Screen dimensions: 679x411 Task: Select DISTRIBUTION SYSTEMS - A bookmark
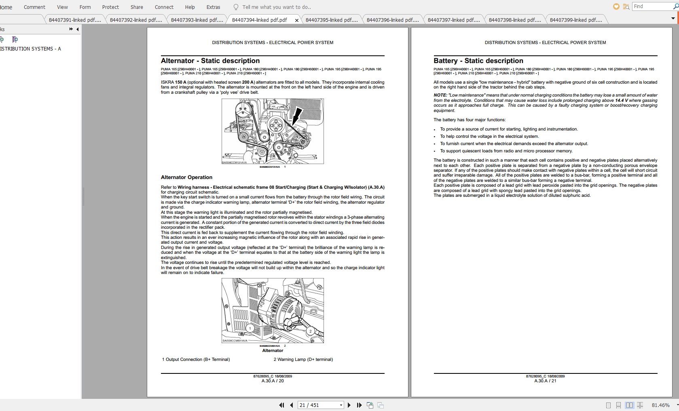[x=30, y=49]
